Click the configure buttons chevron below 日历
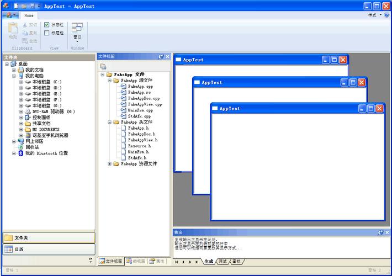The height and width of the screenshot is (276, 392). (x=91, y=260)
